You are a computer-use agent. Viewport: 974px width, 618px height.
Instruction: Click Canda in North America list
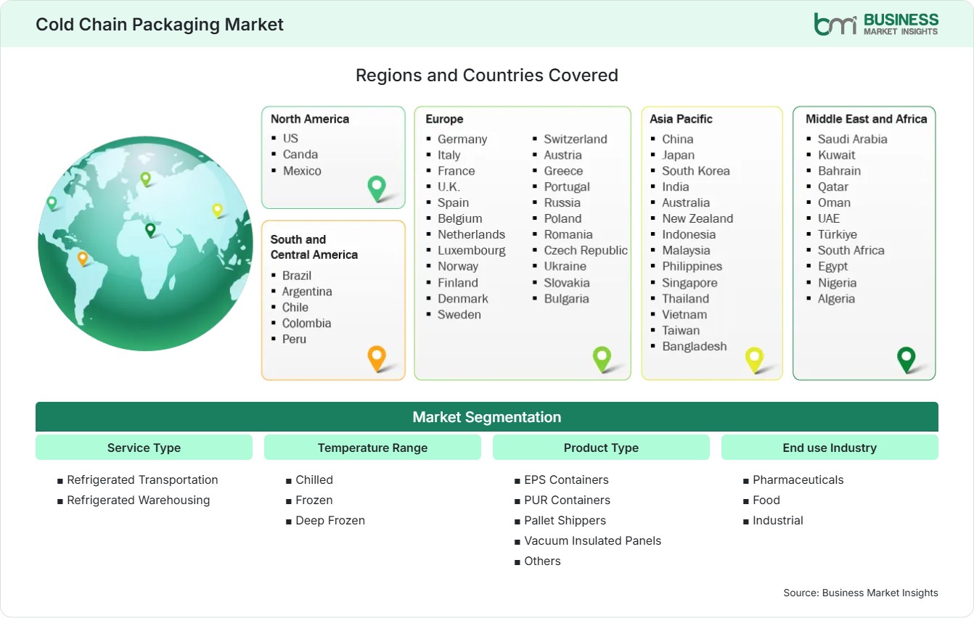click(x=300, y=154)
